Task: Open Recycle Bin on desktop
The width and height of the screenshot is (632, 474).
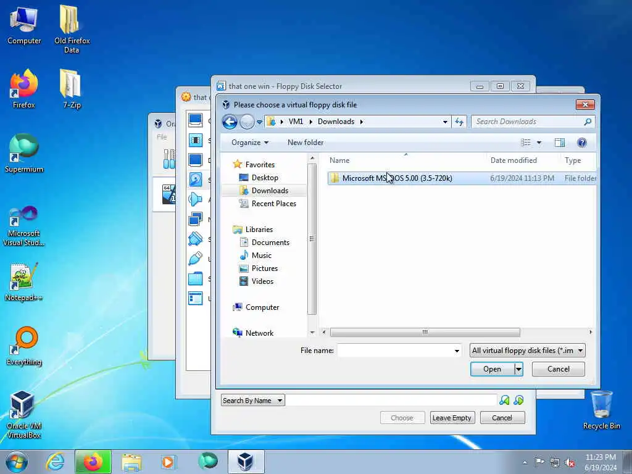Action: [x=601, y=410]
